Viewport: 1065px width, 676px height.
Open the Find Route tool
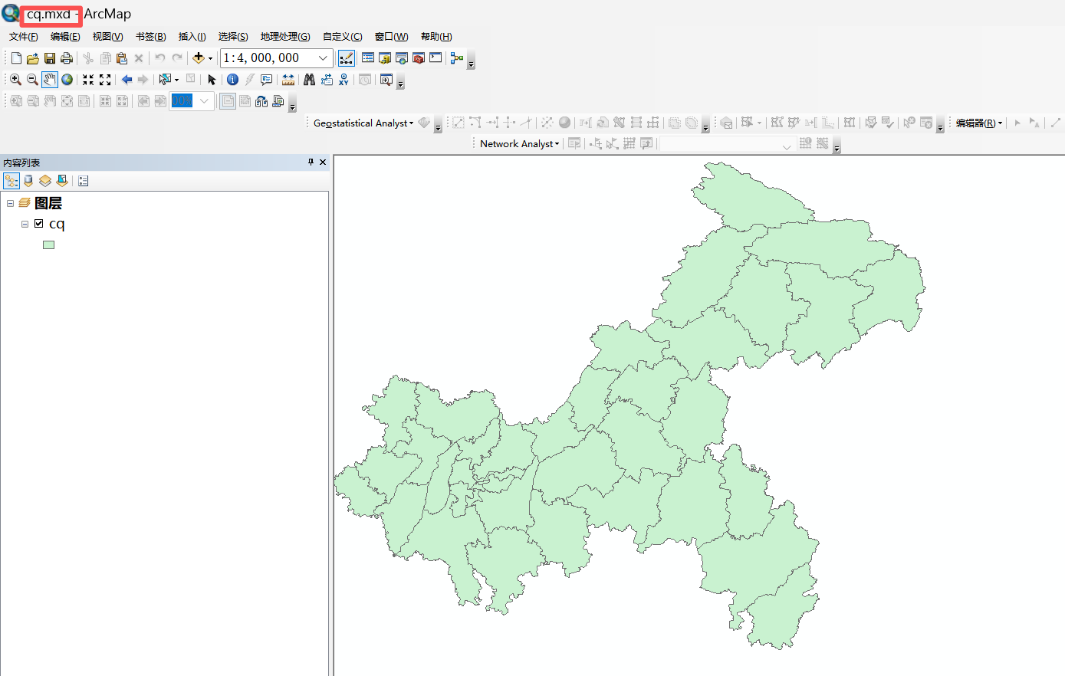coord(327,80)
